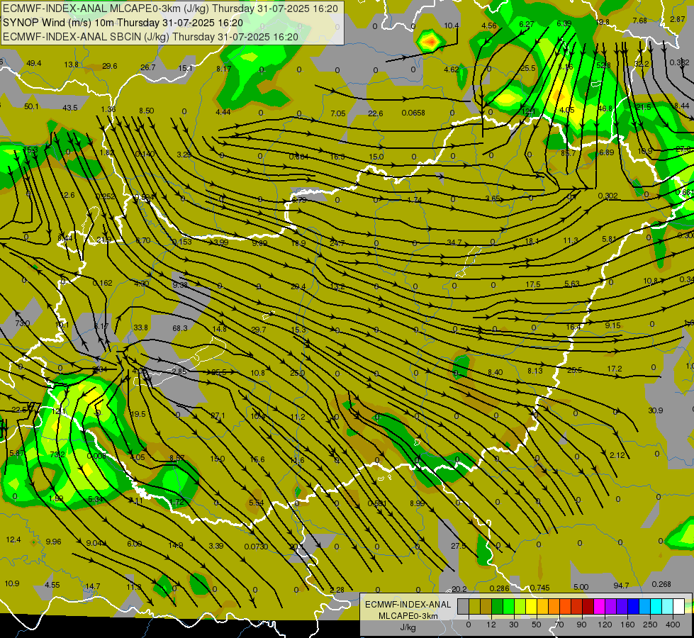Click the 'MLCAPE0-3km' legend label
The image size is (694, 638).
point(408,616)
